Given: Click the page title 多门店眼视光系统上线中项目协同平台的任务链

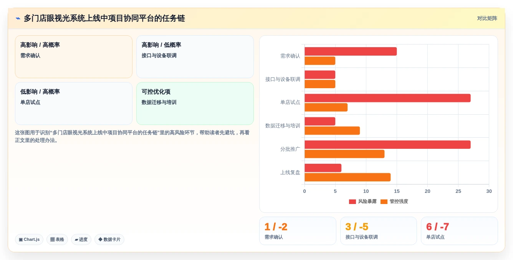Looking at the screenshot, I should [x=104, y=18].
